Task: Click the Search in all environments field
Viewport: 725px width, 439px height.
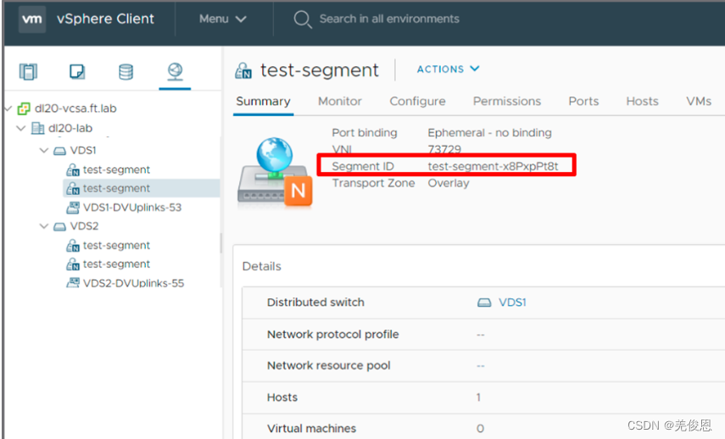Action: (389, 19)
